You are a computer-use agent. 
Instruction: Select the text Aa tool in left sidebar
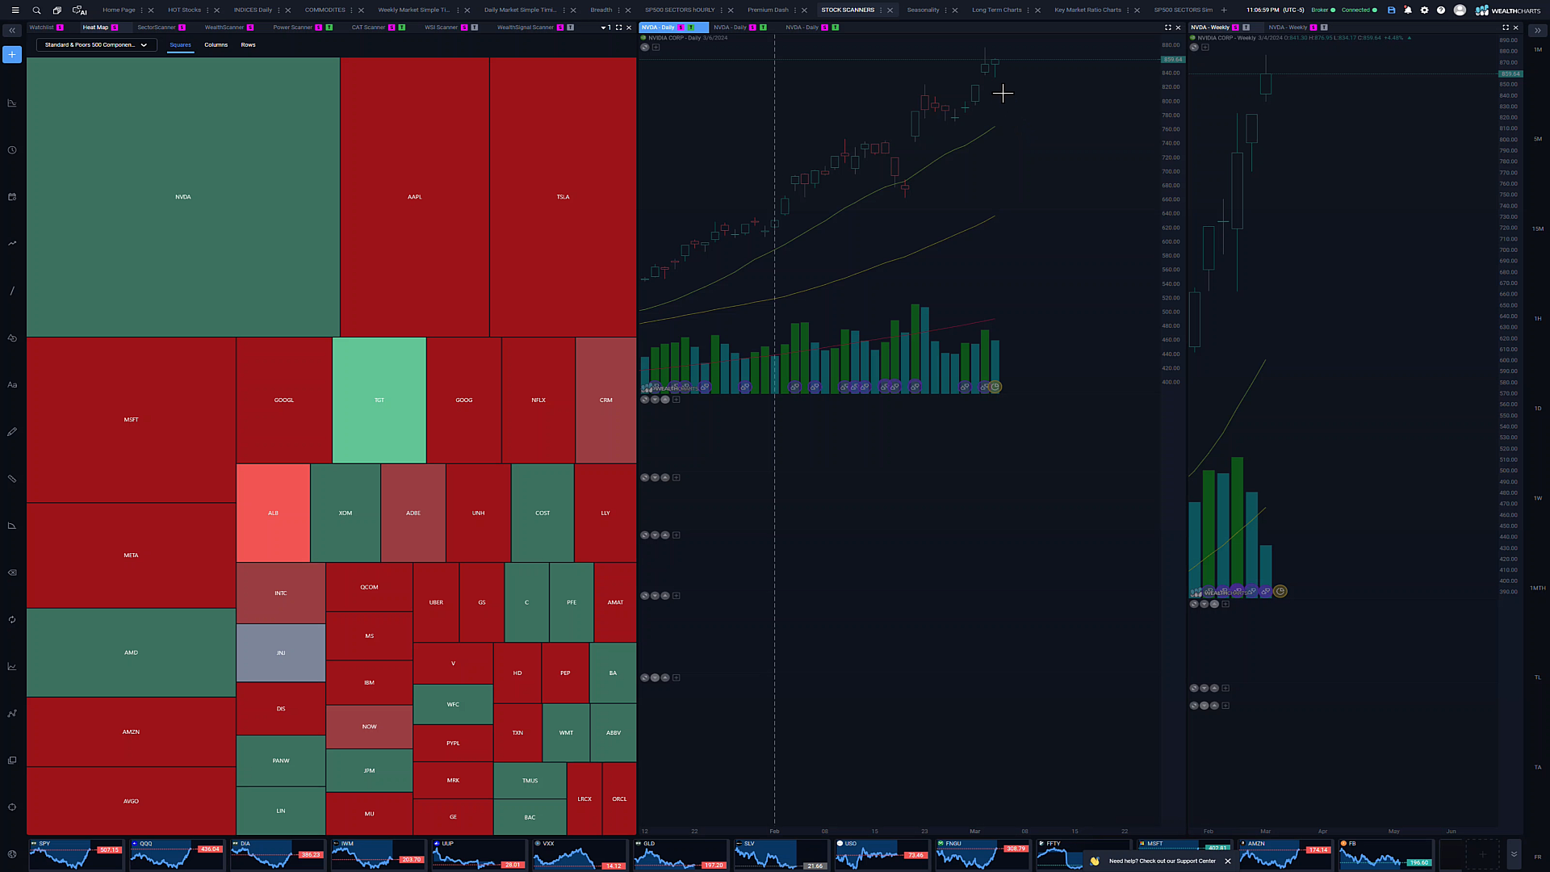12,385
